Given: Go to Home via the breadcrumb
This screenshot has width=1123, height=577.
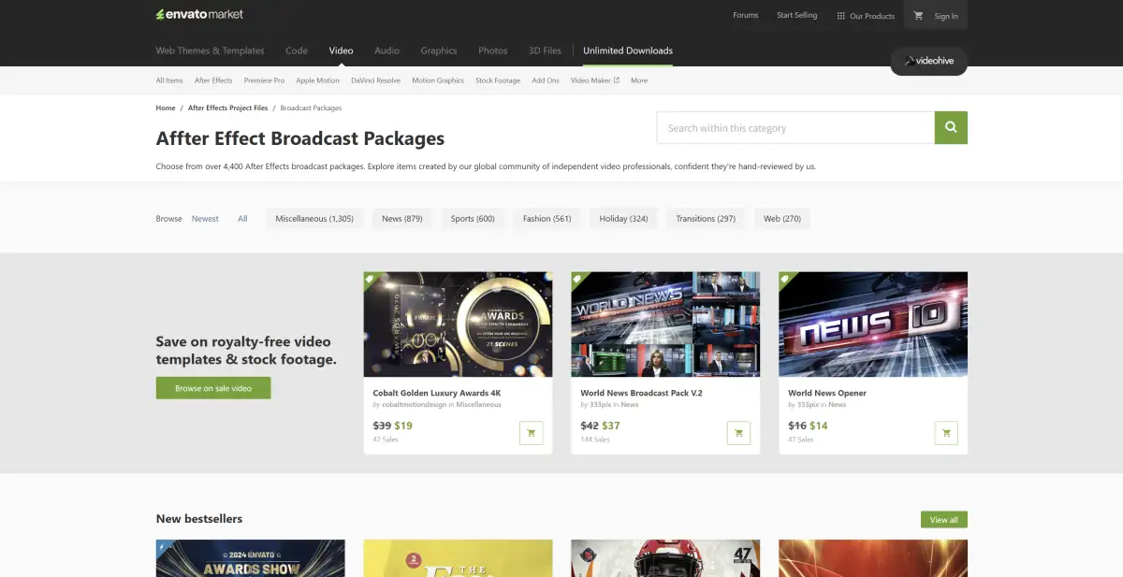Looking at the screenshot, I should click(166, 108).
